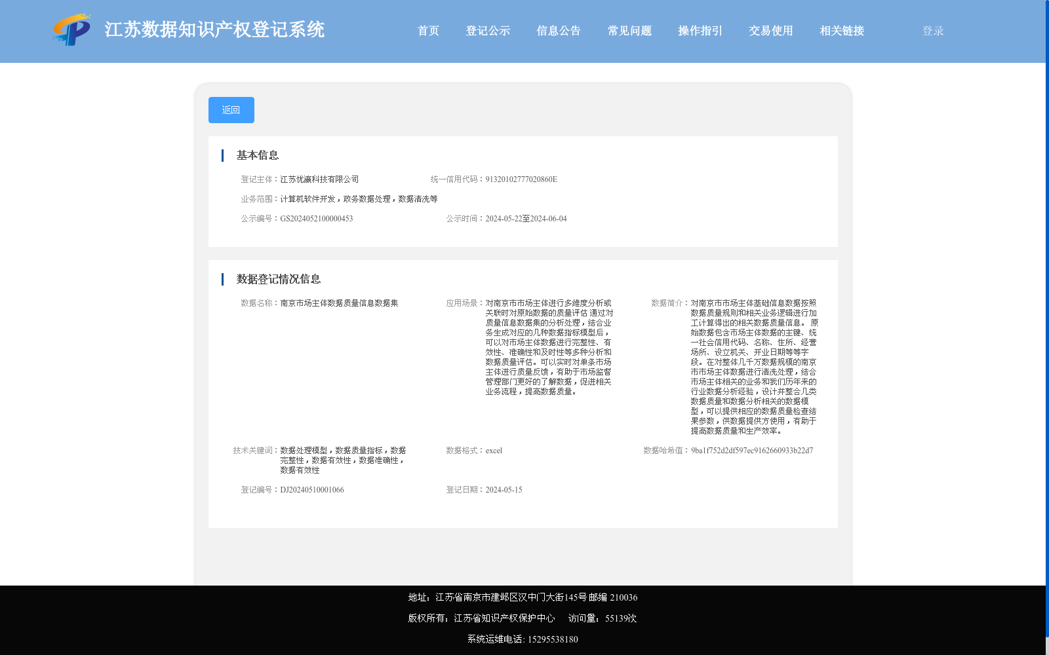Click the 返回 button
The image size is (1049, 655).
231,110
